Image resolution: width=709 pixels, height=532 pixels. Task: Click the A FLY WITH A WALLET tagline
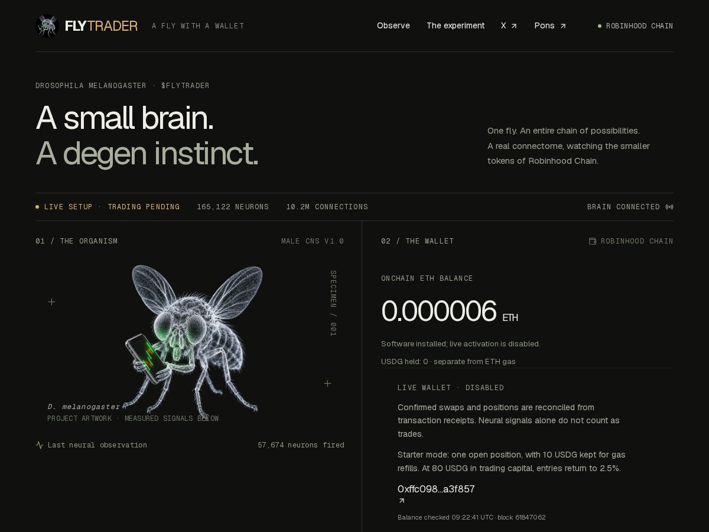point(198,26)
